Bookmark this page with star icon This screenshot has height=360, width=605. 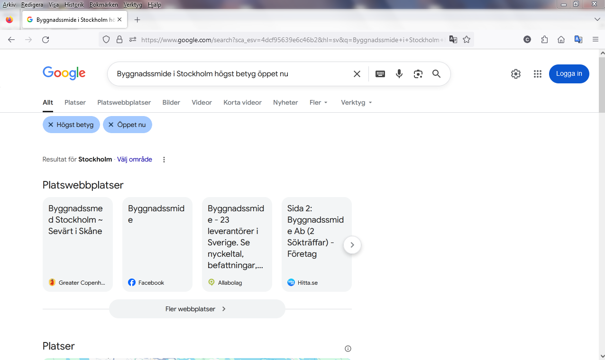467,40
